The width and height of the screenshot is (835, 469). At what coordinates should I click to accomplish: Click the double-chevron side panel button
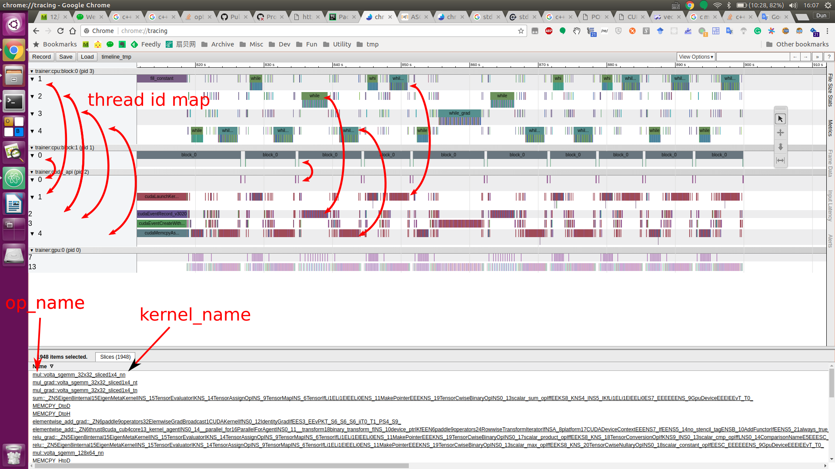817,57
